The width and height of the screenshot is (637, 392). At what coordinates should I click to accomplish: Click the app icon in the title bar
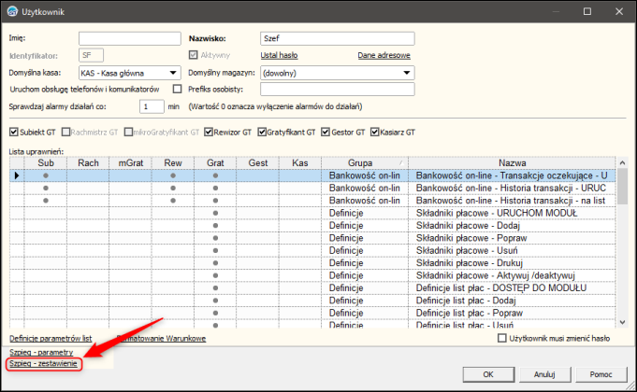[x=11, y=12]
